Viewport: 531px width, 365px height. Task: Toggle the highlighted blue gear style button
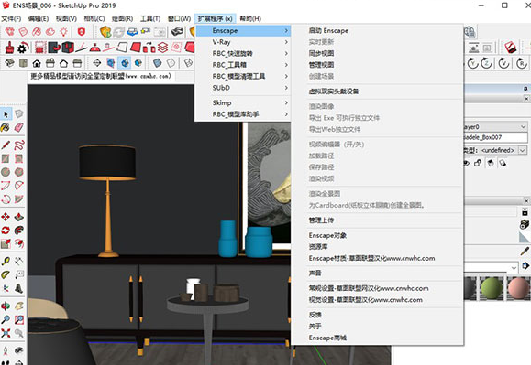coord(125,63)
